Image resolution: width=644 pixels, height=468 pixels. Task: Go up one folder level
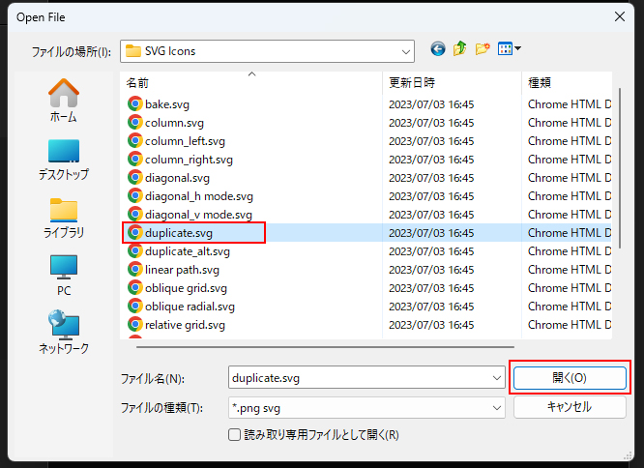click(460, 49)
